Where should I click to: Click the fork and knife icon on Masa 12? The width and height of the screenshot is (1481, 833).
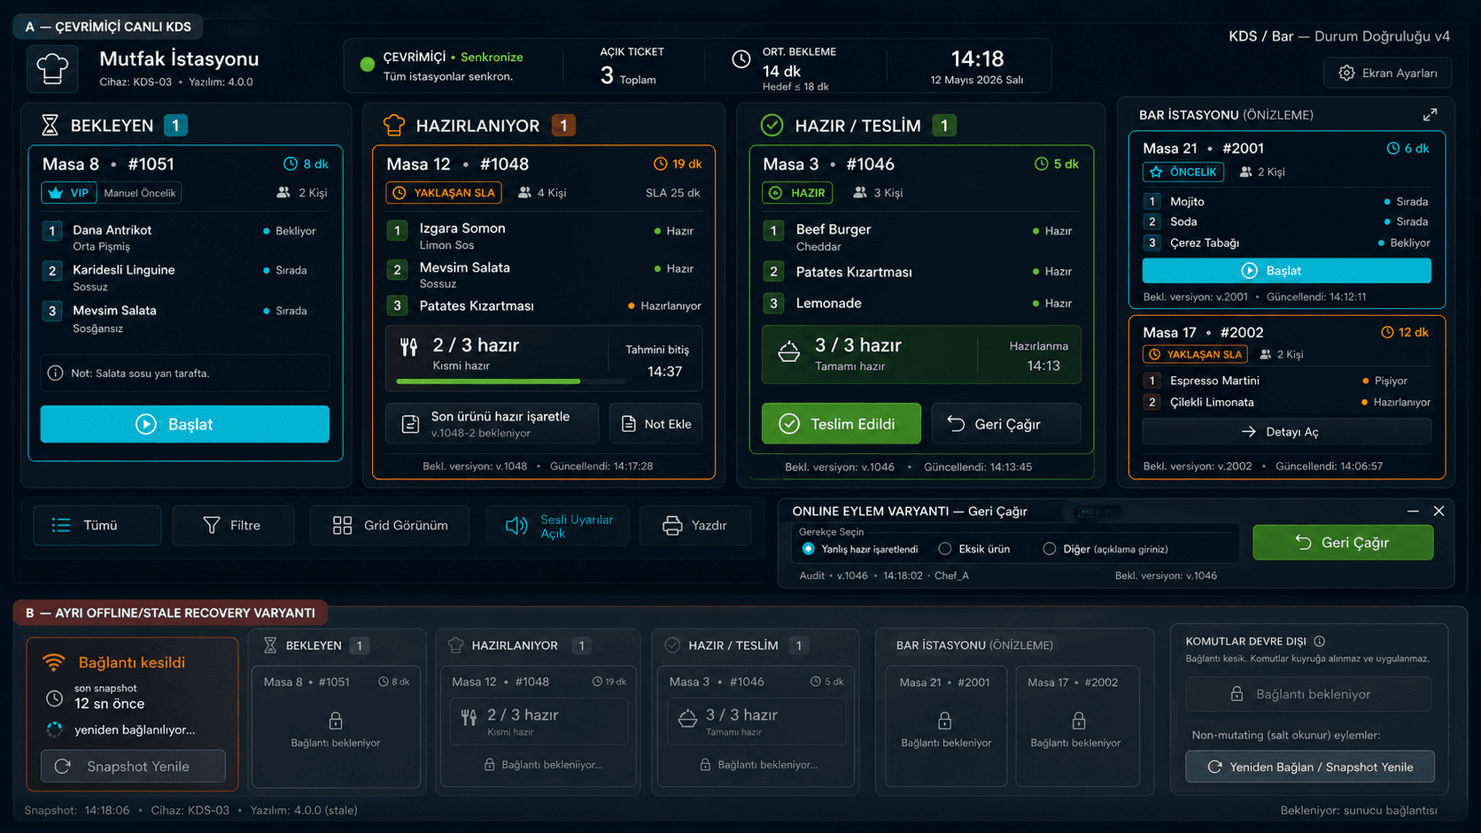408,347
